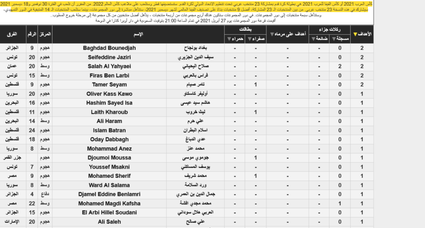The image size is (425, 228).
Task: Click team جزر القمر in Djoumoi Moussa row
Action: [x=13, y=158]
